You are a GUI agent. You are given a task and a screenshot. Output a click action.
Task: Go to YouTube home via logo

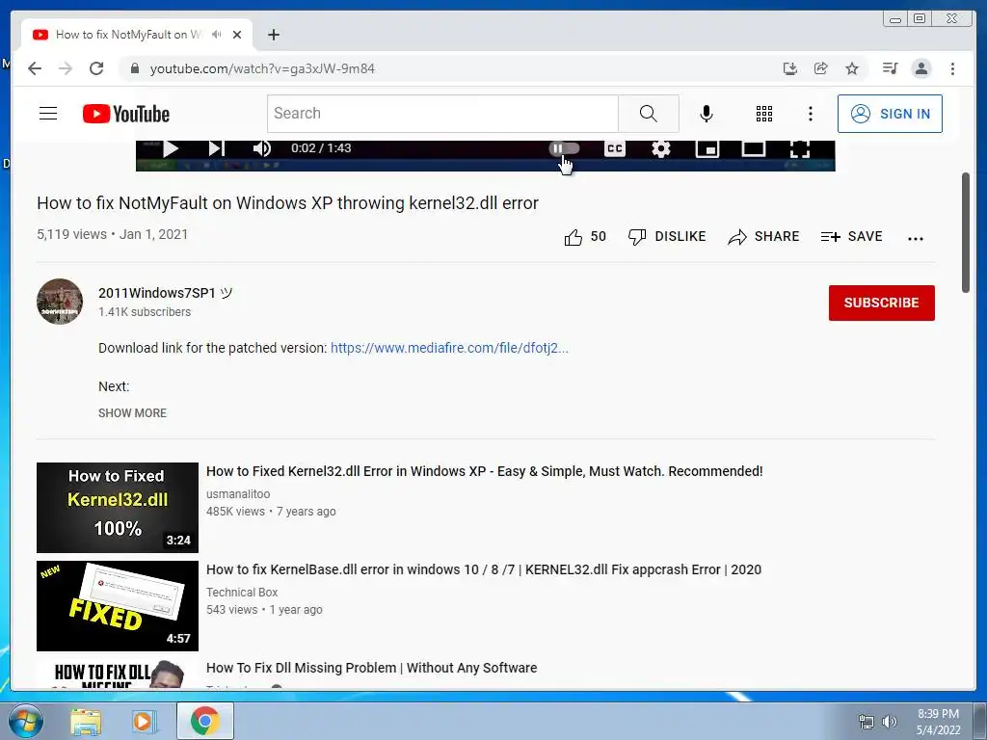(x=126, y=114)
